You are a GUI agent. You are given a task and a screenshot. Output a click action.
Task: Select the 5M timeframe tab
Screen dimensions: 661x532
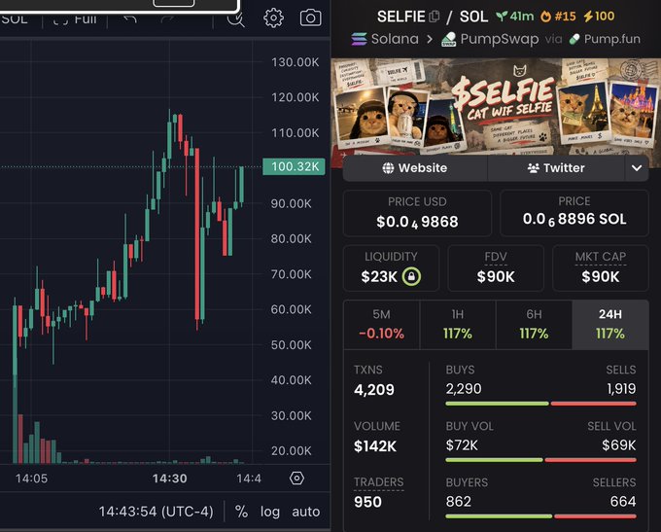(381, 325)
